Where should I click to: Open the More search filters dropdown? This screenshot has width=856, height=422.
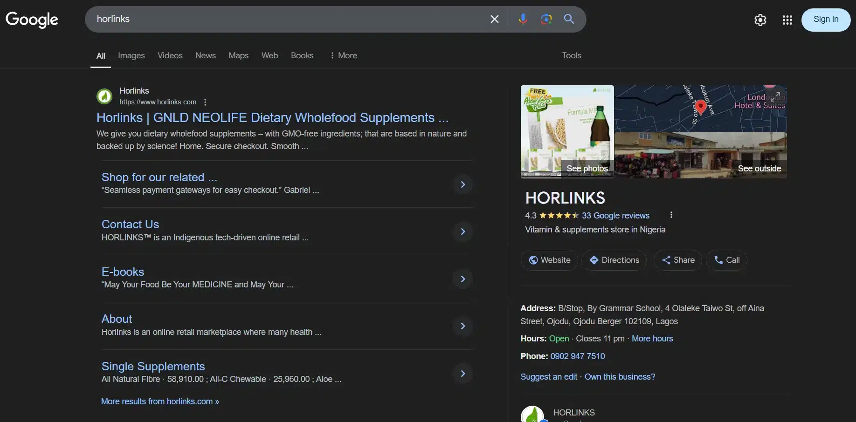[x=343, y=55]
